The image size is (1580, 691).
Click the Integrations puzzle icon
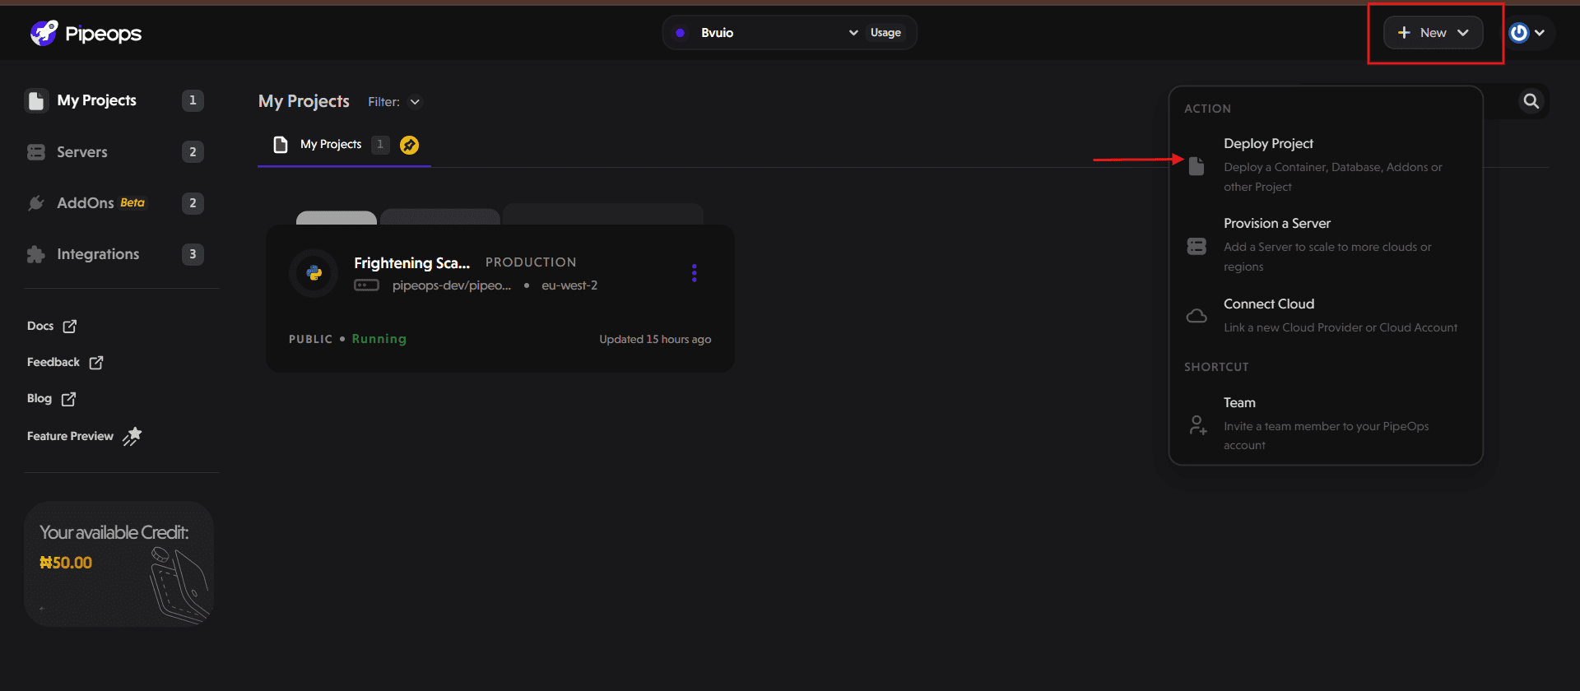[x=36, y=255]
